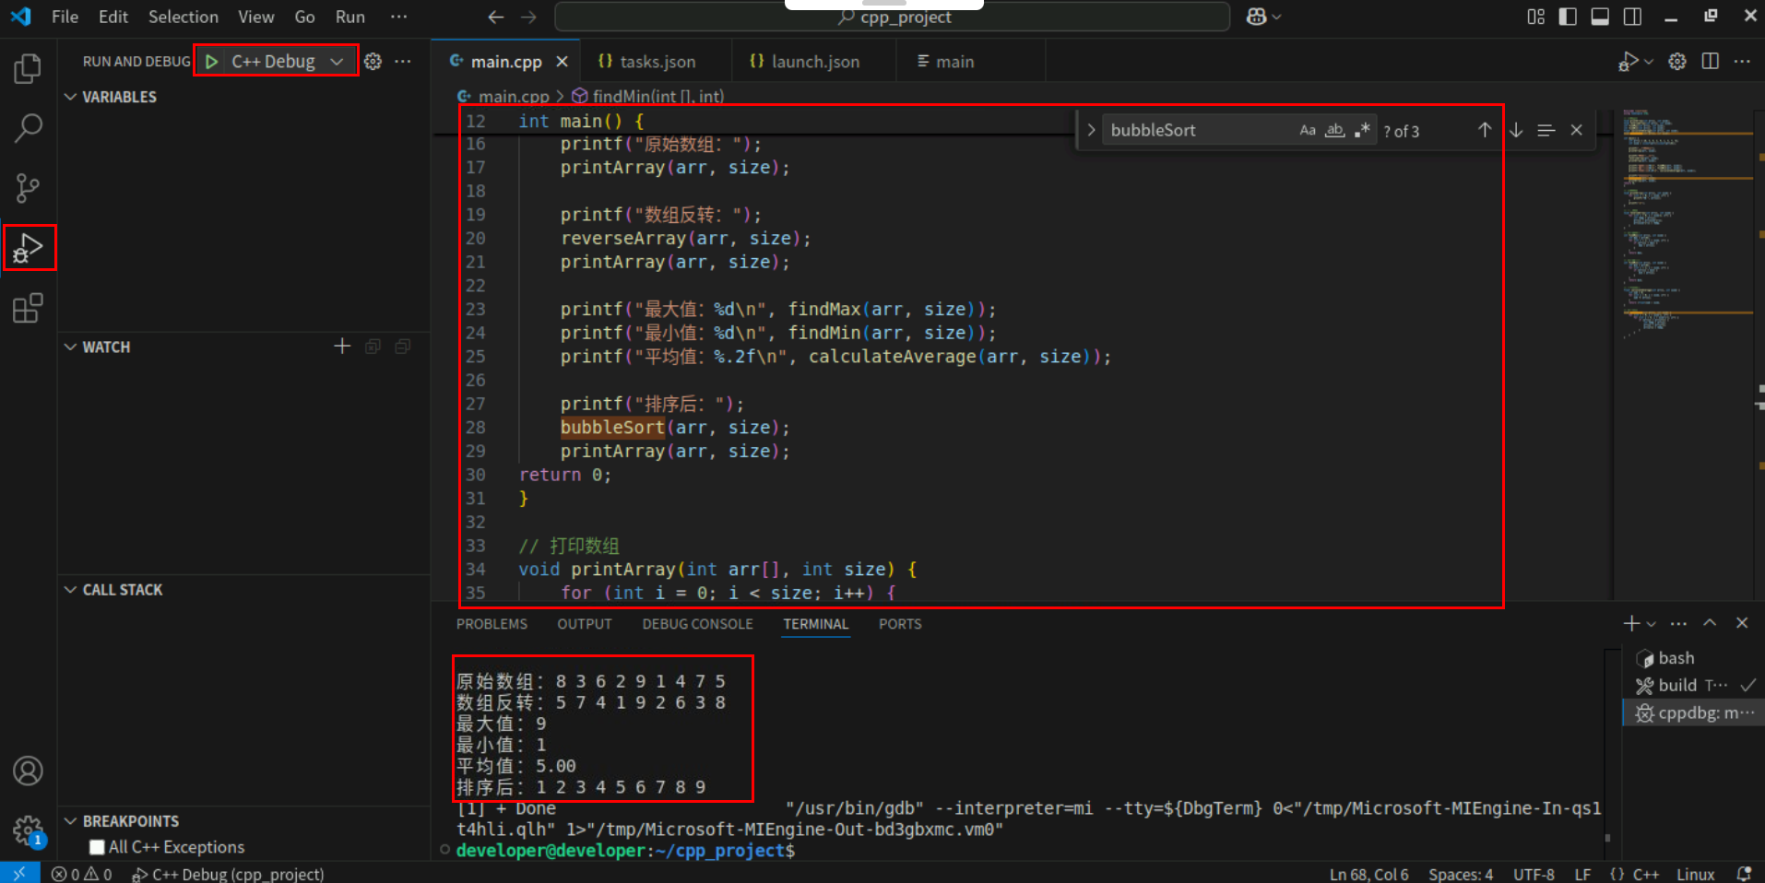1765x883 pixels.
Task: Open the C++ Debug configuration dropdown
Action: click(337, 62)
